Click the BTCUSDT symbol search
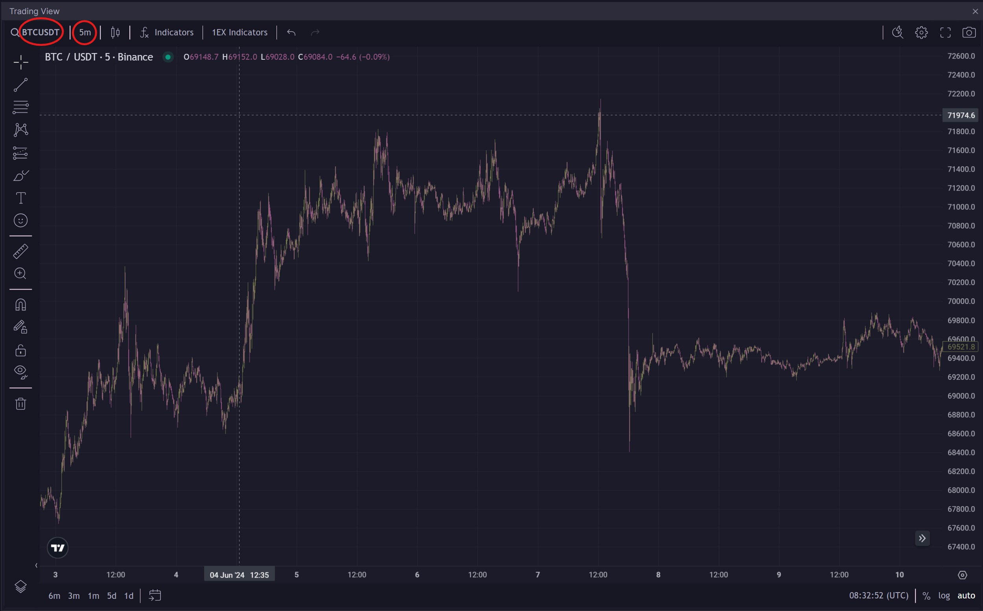983x611 pixels. pos(40,32)
